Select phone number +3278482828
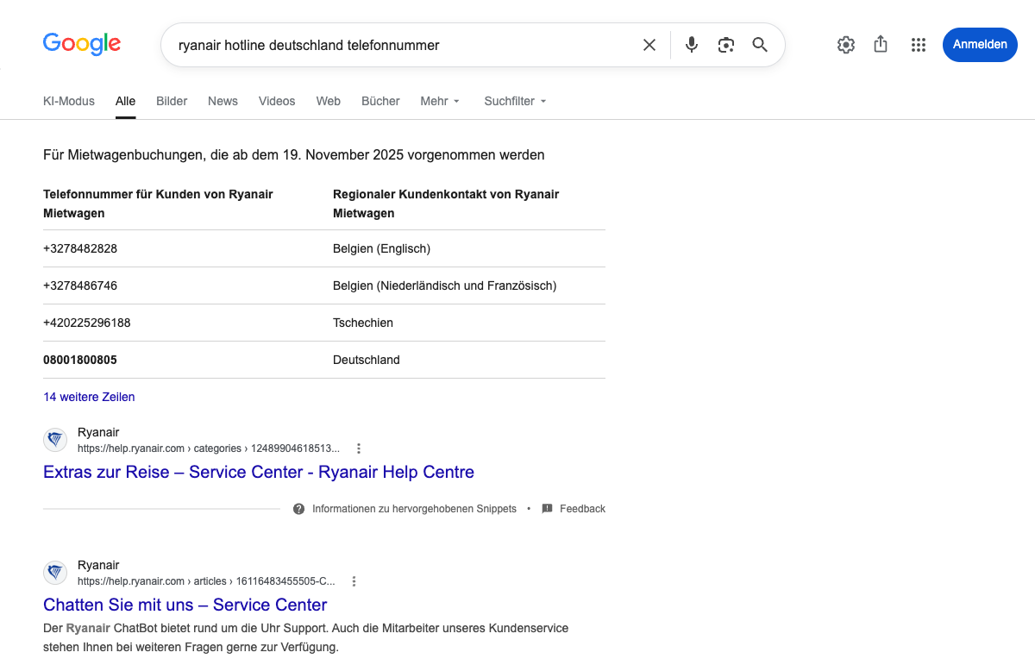1035x665 pixels. coord(80,248)
